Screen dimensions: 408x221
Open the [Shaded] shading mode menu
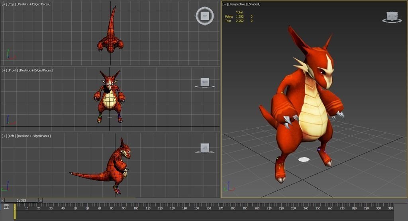point(254,4)
